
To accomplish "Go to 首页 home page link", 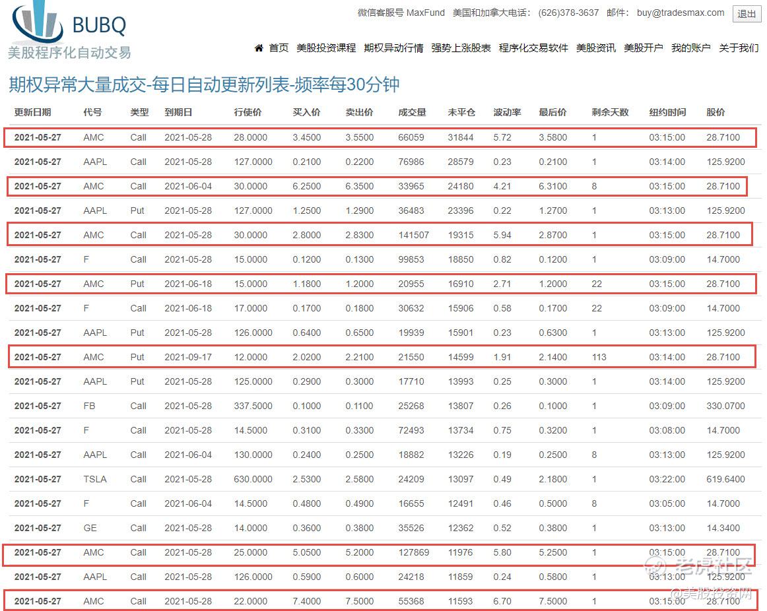I will point(279,48).
